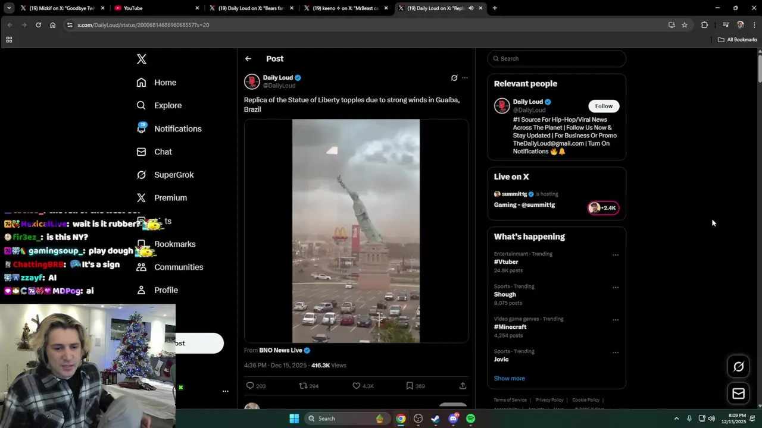Open Premium in the sidebar
762x428 pixels.
point(161,197)
